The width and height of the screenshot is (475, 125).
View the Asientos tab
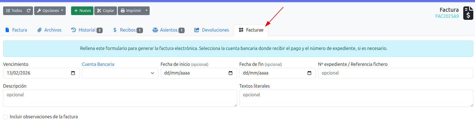(x=168, y=30)
